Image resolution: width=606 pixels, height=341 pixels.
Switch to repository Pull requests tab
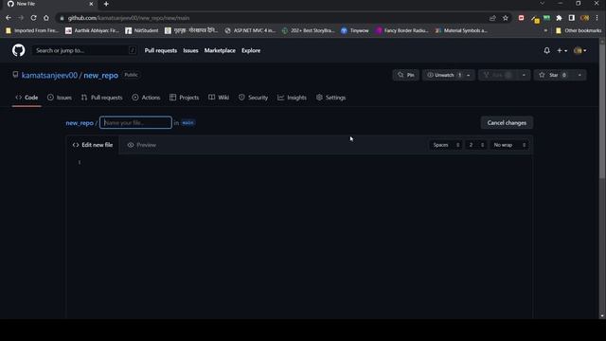102,98
